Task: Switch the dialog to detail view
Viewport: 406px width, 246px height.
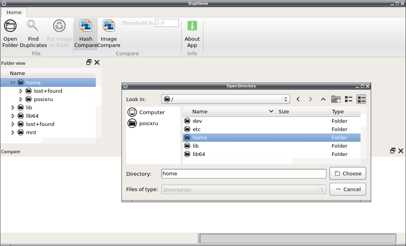Action: coord(361,99)
